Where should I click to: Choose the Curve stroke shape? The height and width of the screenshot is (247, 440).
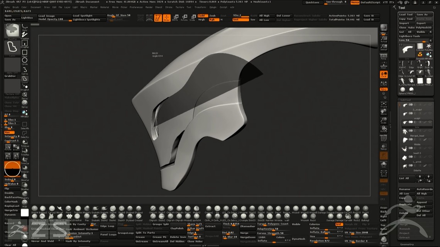[x=25, y=70]
